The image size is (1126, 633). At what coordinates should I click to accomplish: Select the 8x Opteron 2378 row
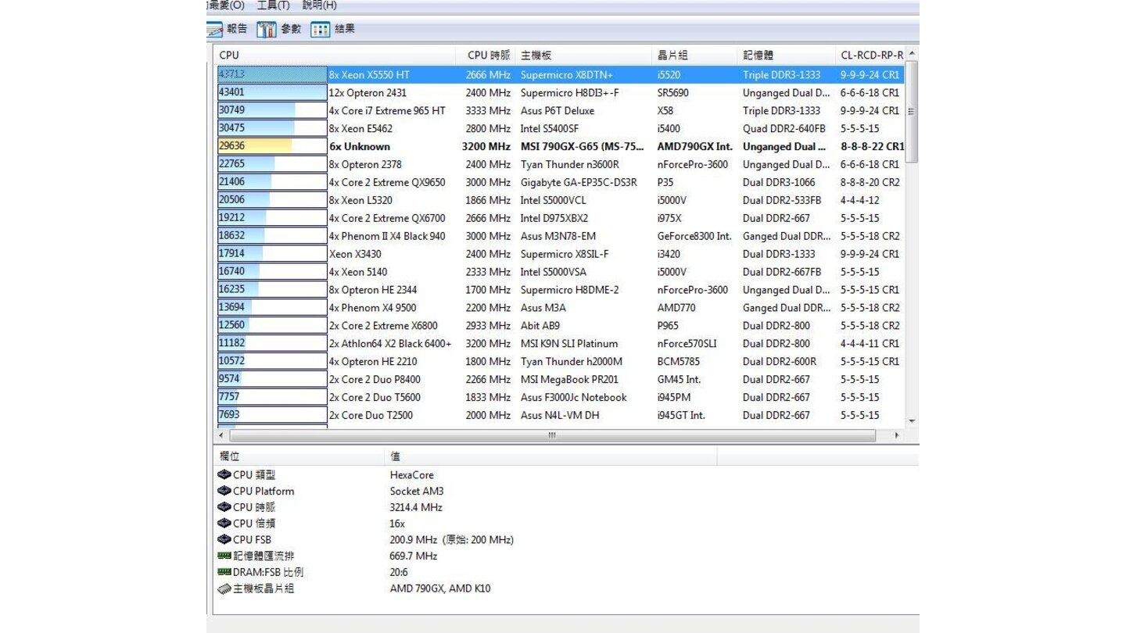coord(560,165)
